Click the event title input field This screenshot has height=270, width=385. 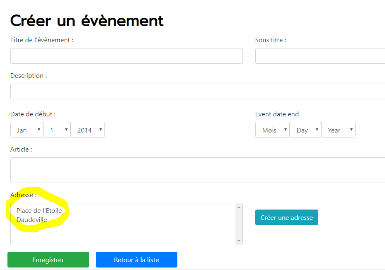click(126, 56)
